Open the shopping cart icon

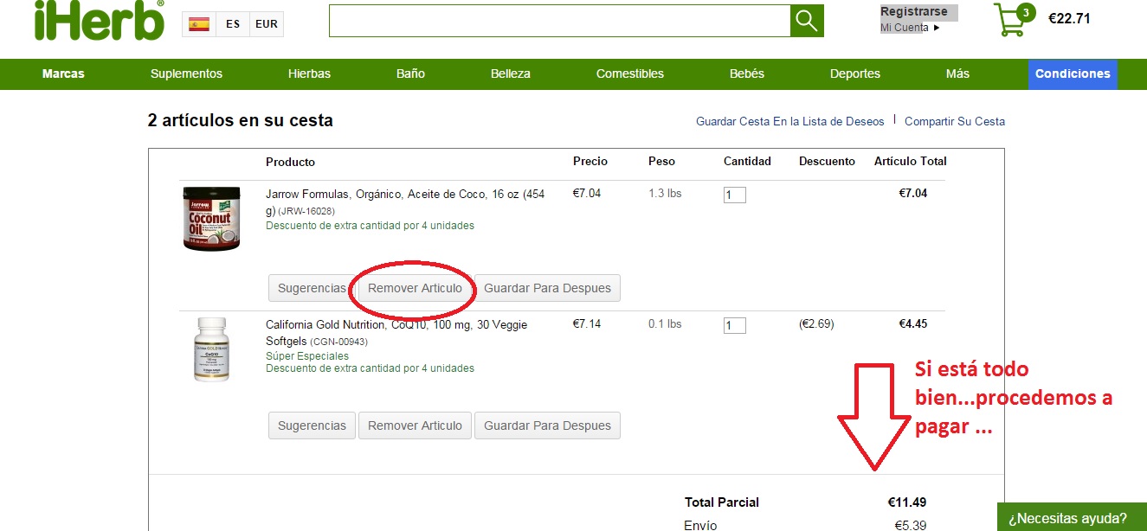point(1013,20)
